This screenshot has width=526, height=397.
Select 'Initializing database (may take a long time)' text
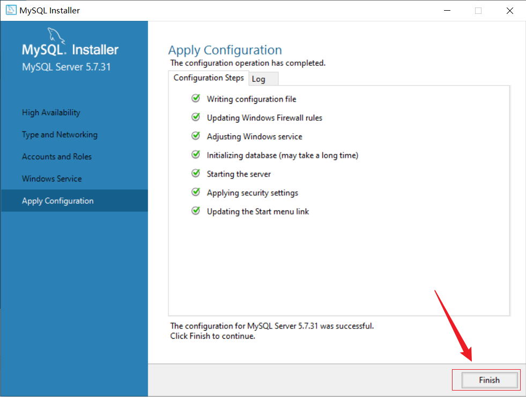pyautogui.click(x=283, y=155)
